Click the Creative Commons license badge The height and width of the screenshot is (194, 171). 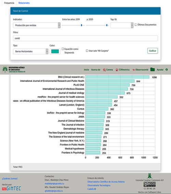click(149, 184)
